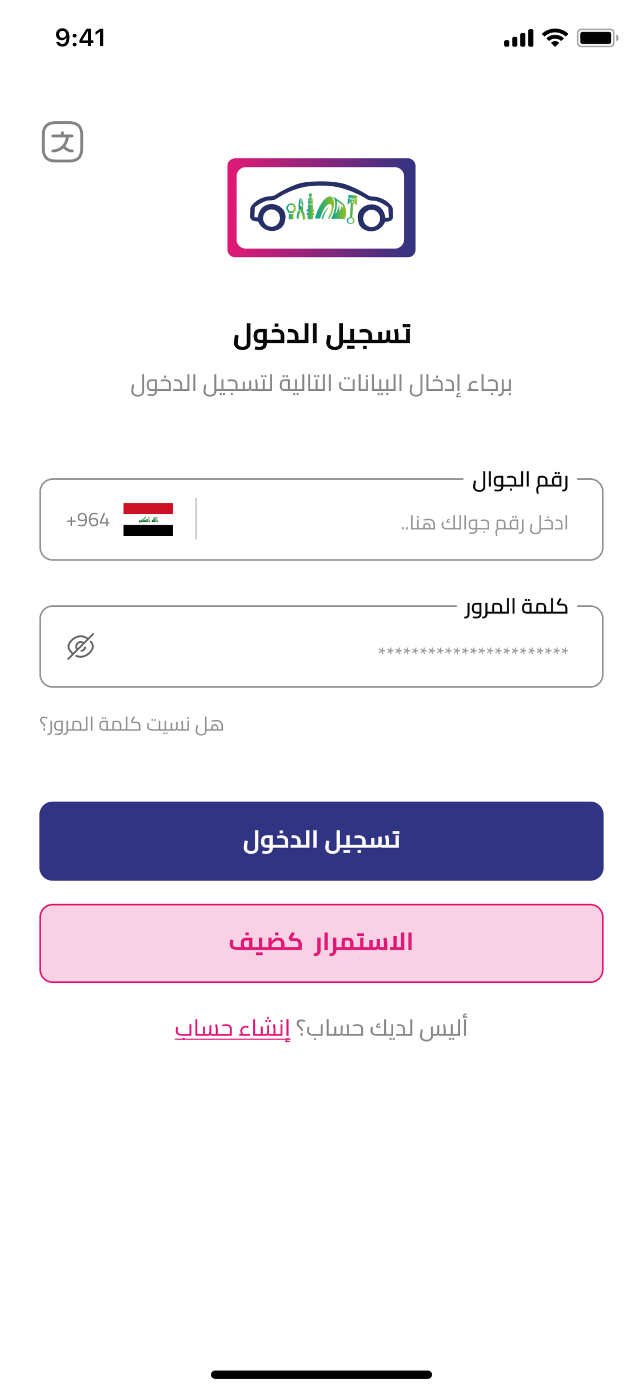Tap the Iraq flag icon
The image size is (643, 1392).
point(148,519)
